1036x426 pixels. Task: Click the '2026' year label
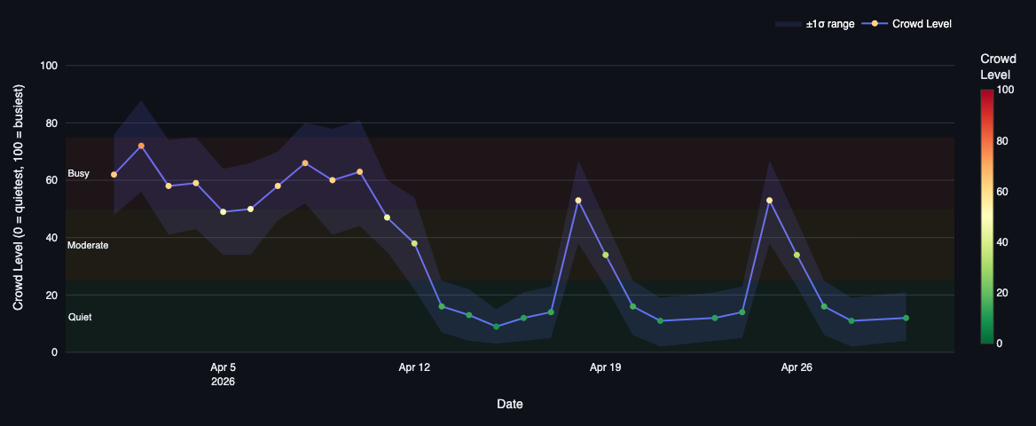pyautogui.click(x=224, y=382)
